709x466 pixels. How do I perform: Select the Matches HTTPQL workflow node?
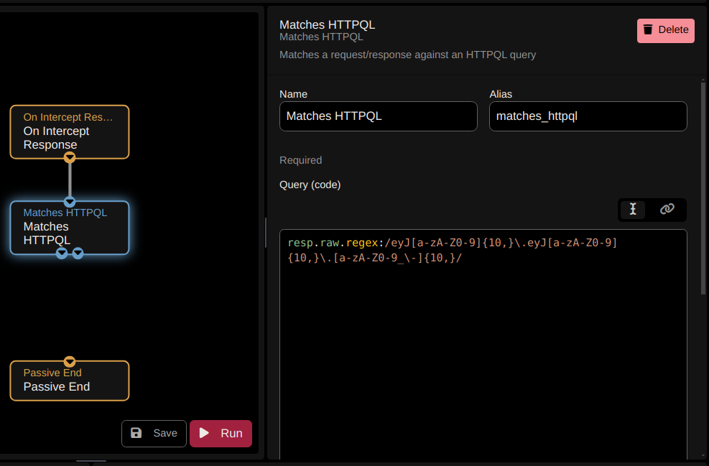(x=70, y=228)
